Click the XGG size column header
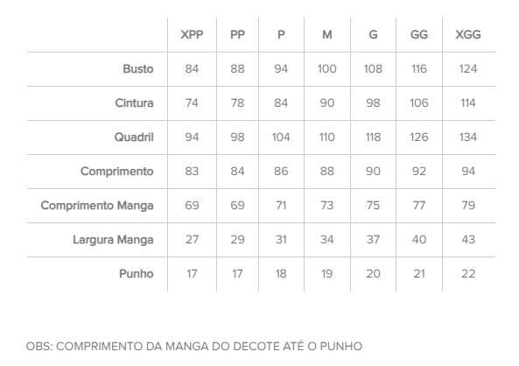Screen dimensions: 519x366 468,34
